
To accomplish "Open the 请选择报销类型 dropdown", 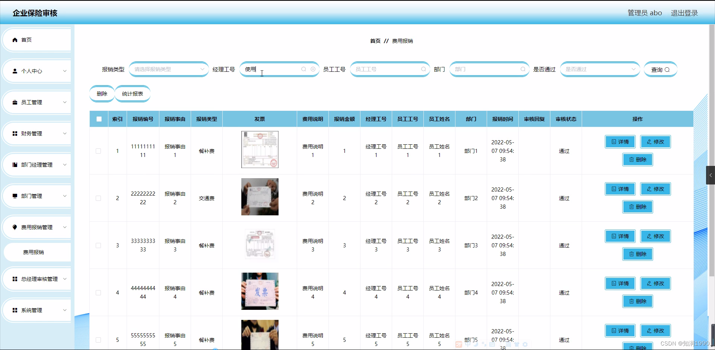I will tap(168, 69).
